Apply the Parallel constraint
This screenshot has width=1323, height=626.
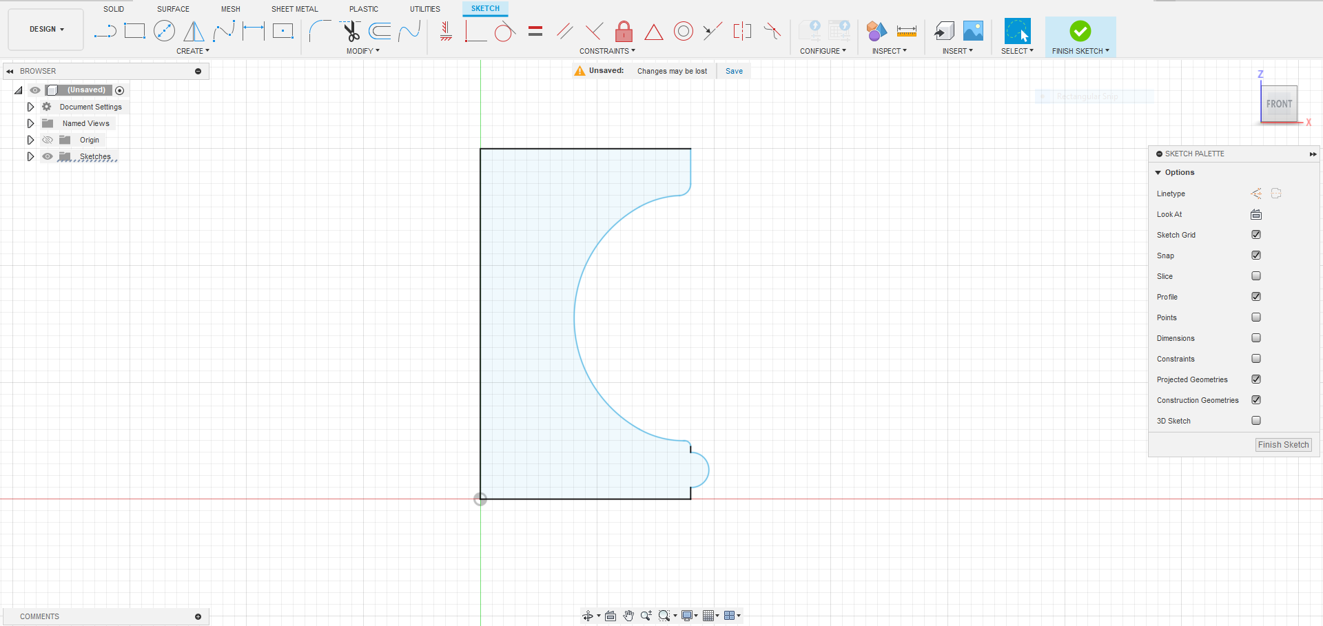(x=565, y=31)
